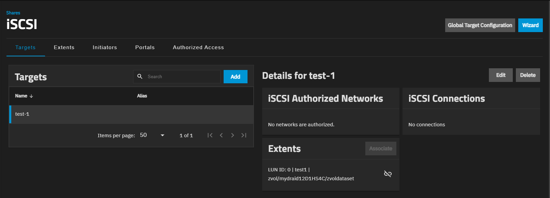550x198 pixels.
Task: Click the Shares breadcrumb link
Action: tap(13, 13)
